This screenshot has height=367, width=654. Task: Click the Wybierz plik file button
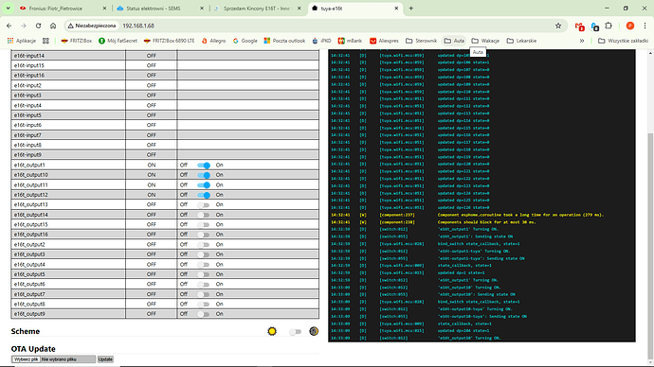coord(26,359)
